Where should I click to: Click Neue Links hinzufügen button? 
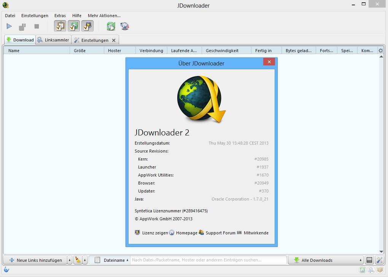pos(35,260)
